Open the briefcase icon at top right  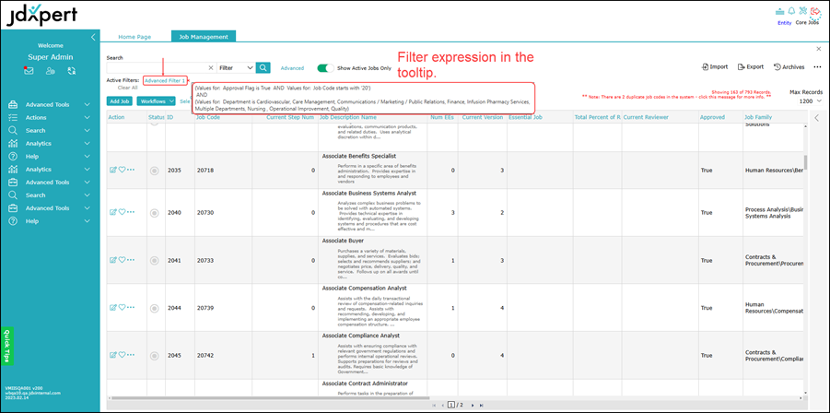(779, 11)
